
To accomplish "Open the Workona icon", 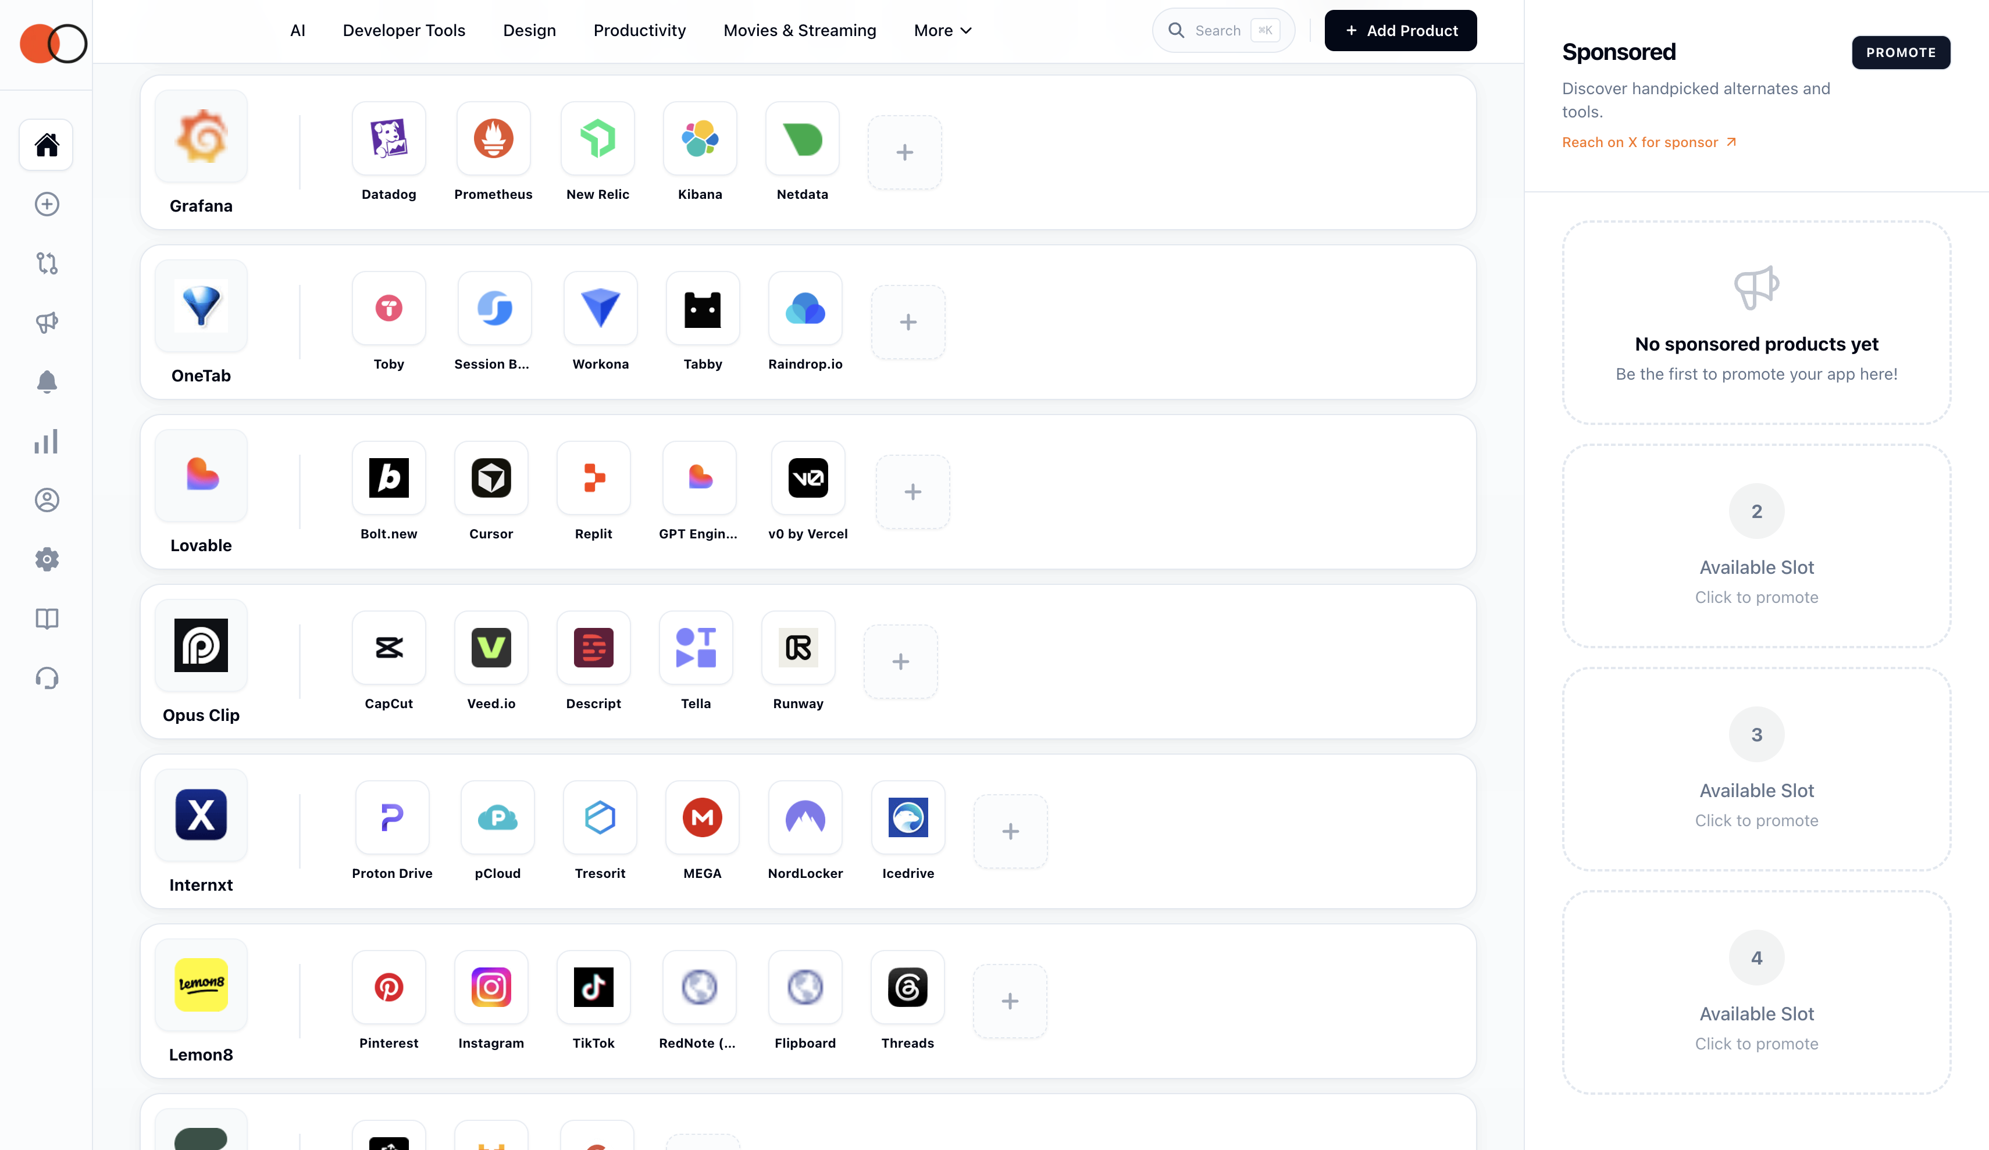I will pyautogui.click(x=601, y=309).
